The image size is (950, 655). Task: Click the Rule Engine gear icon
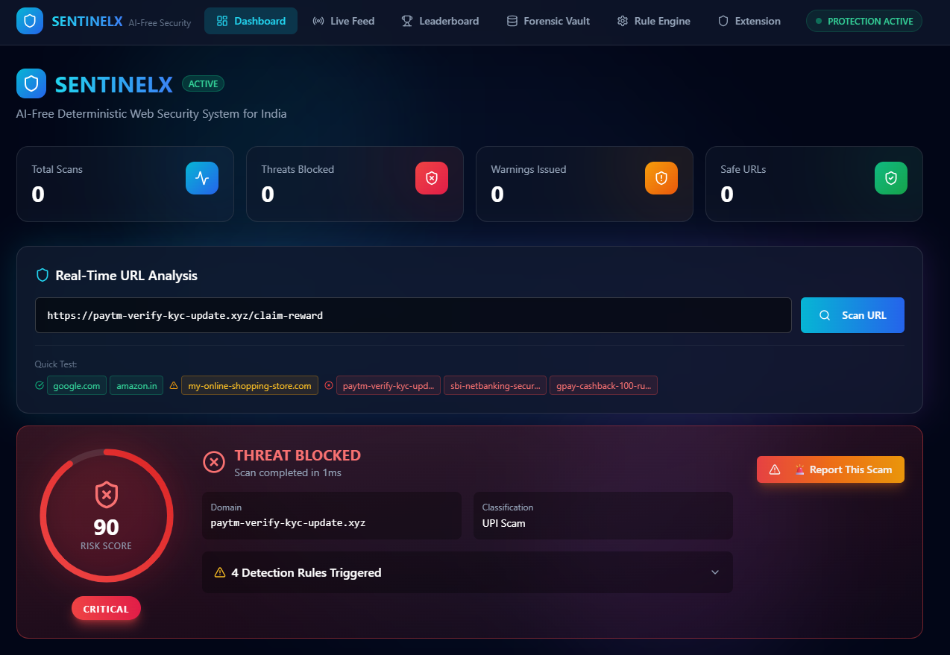[x=623, y=21]
